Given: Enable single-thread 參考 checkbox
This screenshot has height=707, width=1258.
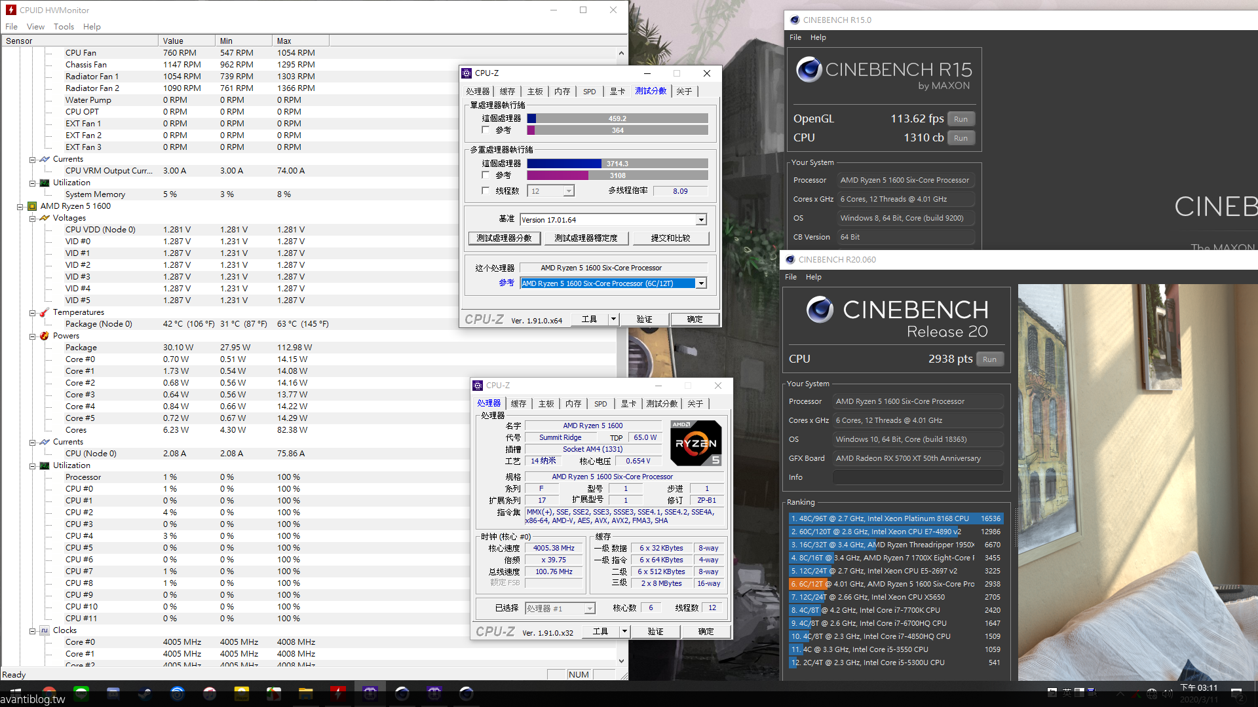Looking at the screenshot, I should [x=486, y=130].
